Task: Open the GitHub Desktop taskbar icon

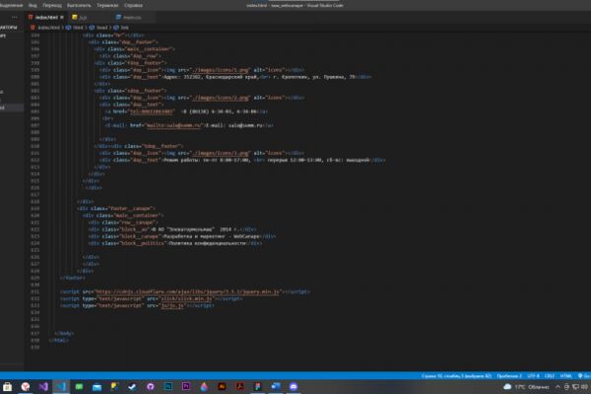Action: [151, 386]
